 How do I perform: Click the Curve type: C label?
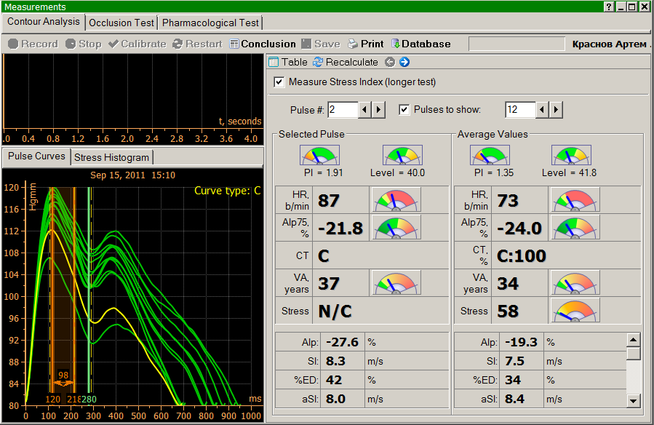point(227,191)
